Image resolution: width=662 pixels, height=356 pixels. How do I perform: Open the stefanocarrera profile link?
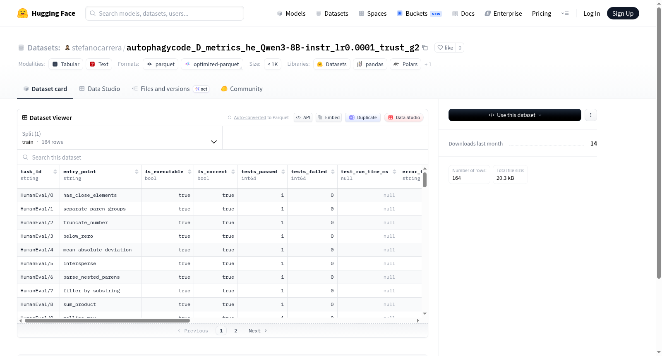(97, 48)
